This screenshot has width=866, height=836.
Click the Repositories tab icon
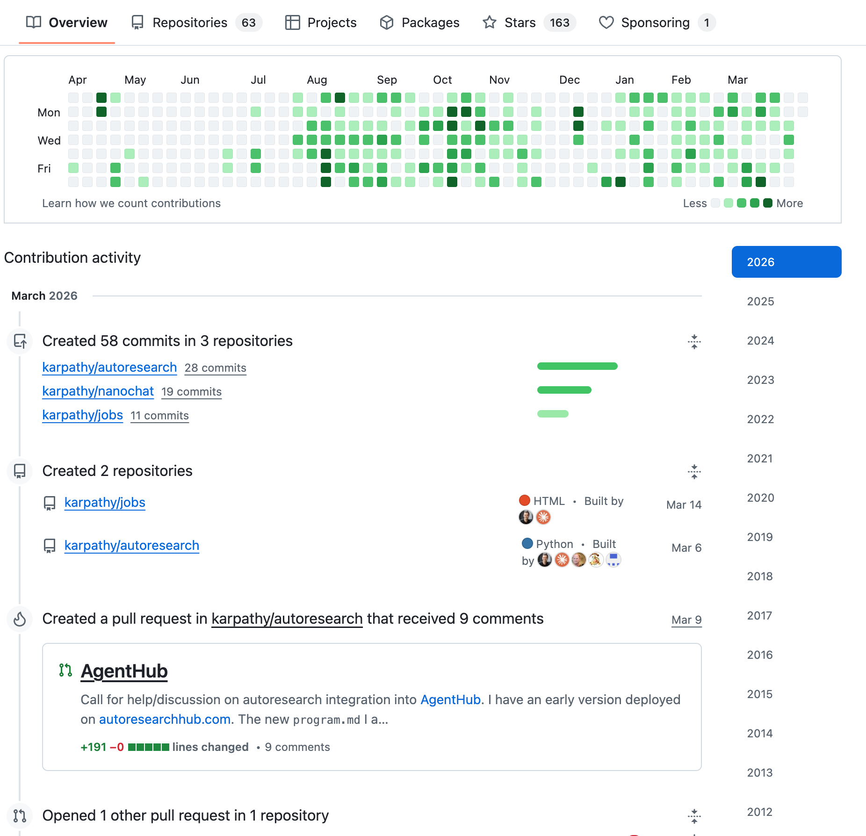(x=137, y=22)
